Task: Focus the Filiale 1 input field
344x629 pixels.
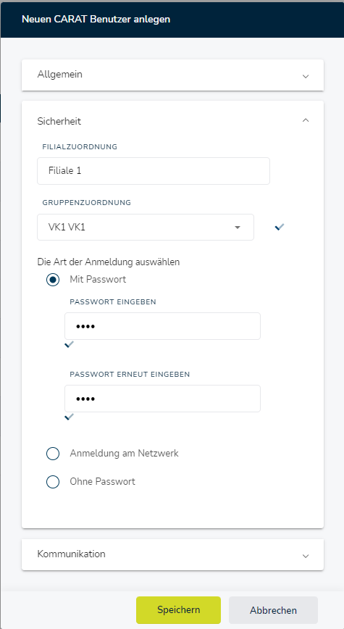Action: click(154, 171)
